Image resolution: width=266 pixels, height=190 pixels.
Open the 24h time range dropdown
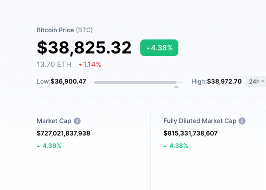coord(256,82)
